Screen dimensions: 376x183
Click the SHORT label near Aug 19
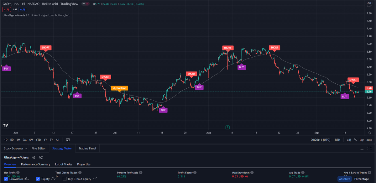pyautogui.click(x=274, y=48)
